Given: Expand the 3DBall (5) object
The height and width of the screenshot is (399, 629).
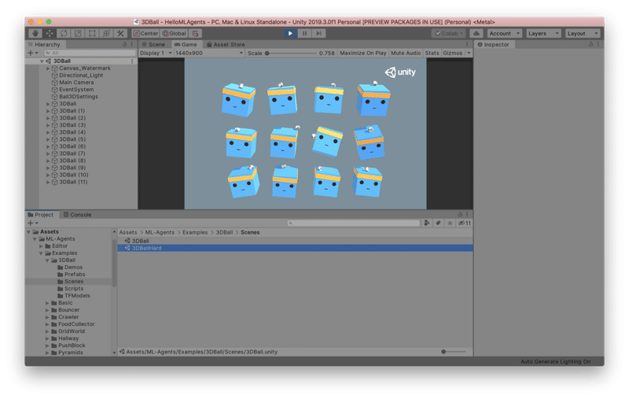Looking at the screenshot, I should pyautogui.click(x=48, y=139).
